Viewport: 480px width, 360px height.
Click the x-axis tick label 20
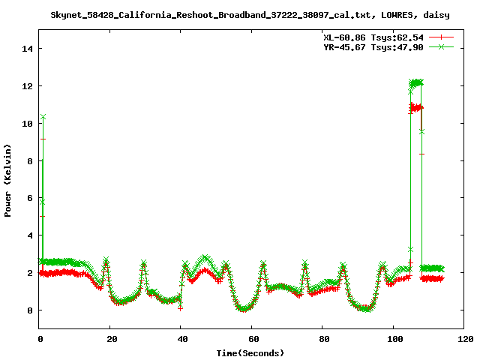[112, 339]
